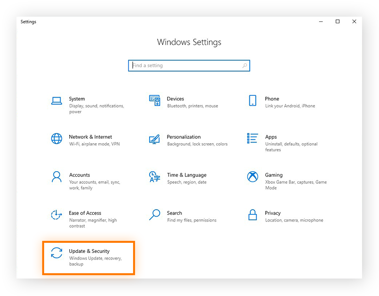Click the Phone icon
Viewport: 379px width, 296px height.
click(x=252, y=101)
